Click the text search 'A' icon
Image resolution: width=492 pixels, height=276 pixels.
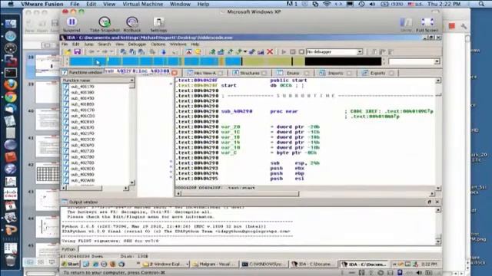188,52
